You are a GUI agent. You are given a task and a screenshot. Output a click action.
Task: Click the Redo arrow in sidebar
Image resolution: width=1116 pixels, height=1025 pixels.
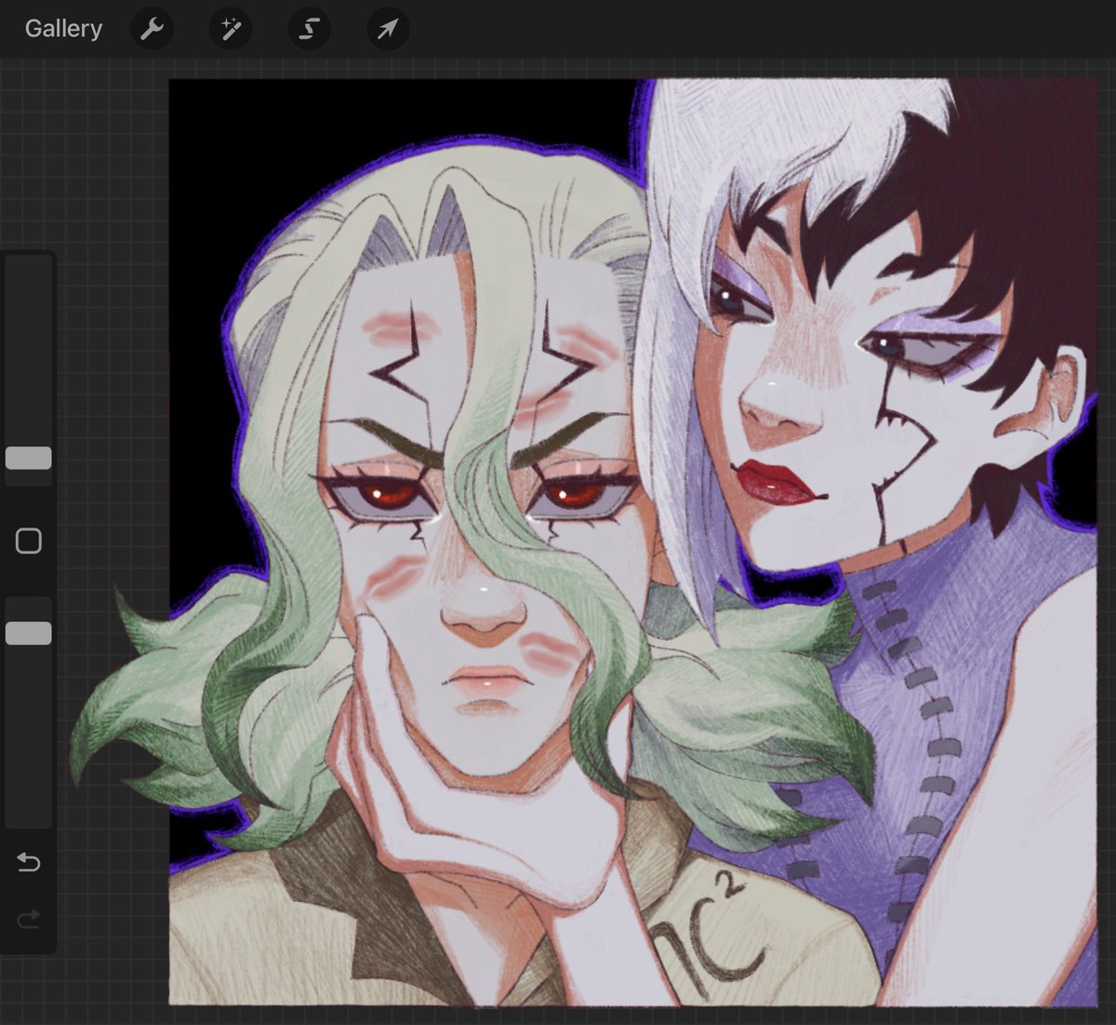click(x=29, y=920)
